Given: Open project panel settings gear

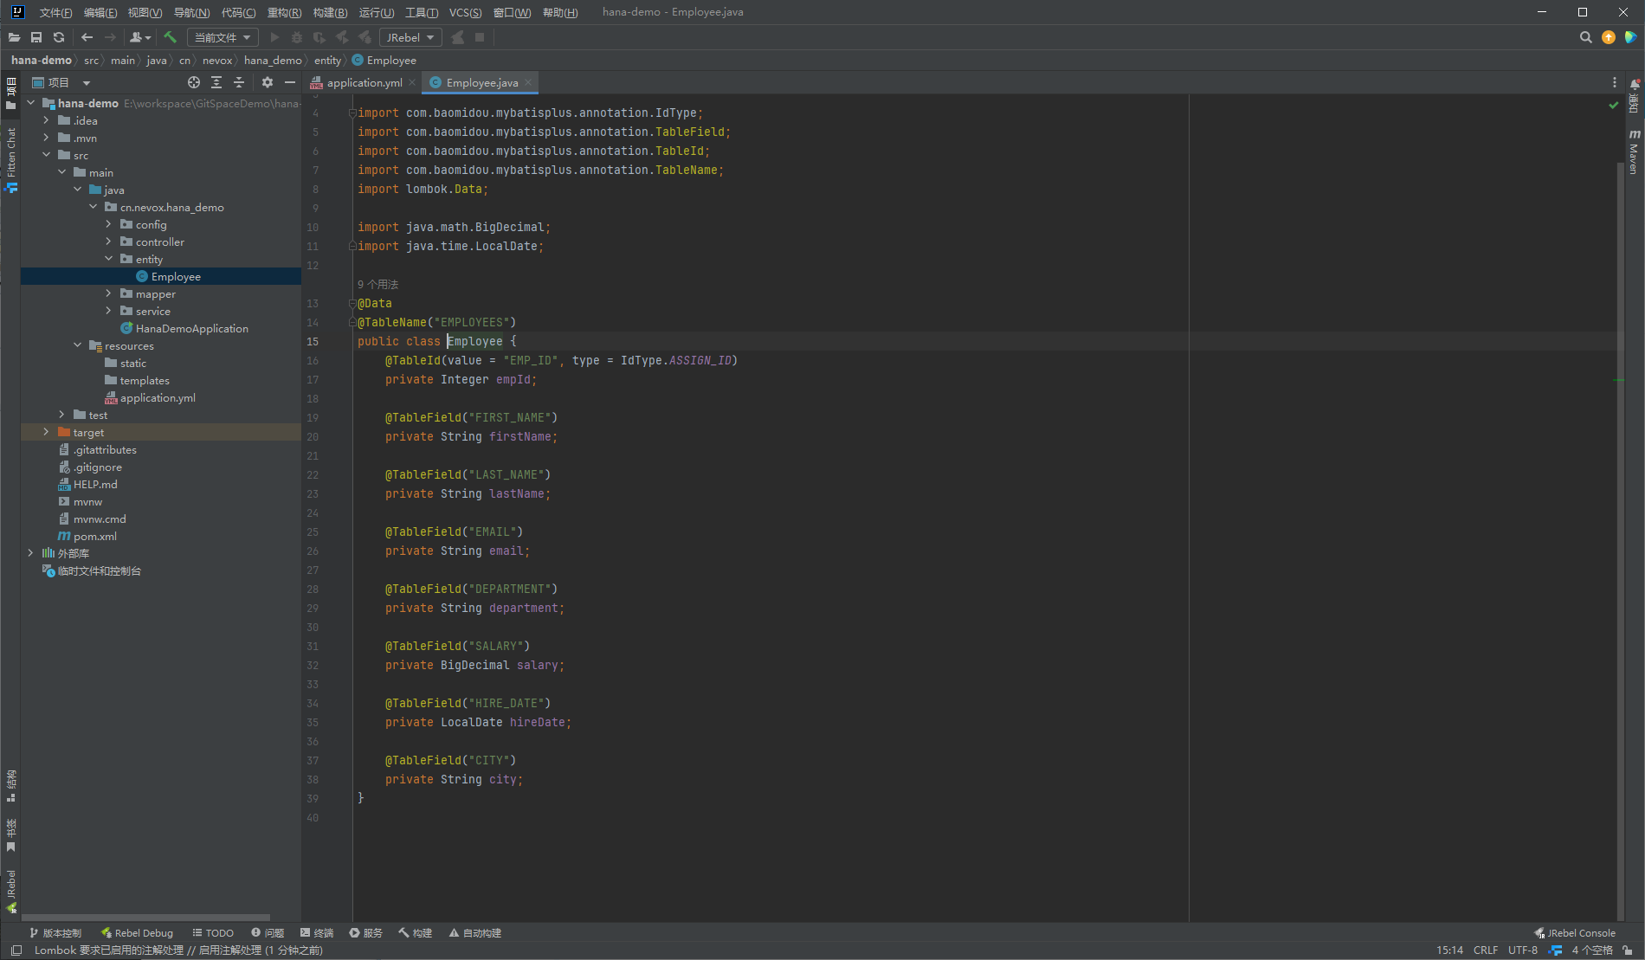Looking at the screenshot, I should [268, 82].
